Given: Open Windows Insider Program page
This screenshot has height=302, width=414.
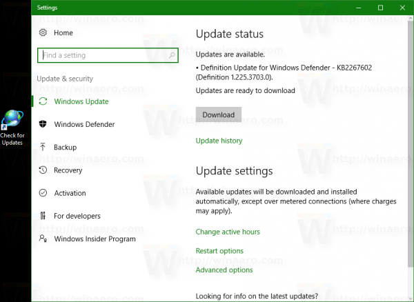Looking at the screenshot, I should pos(95,239).
